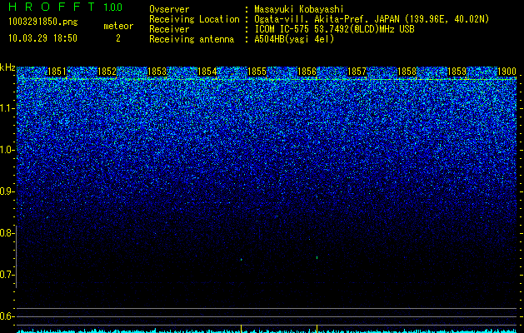Click the 0.9 kHz frequency label
524x333 pixels.
(x=7, y=191)
